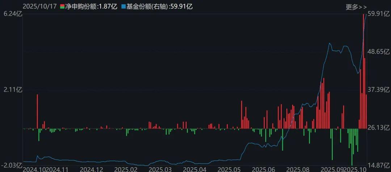Screen dimensions: 391x172
Task: Select the 2025.03 x-axis date marker
Action: point(160,169)
